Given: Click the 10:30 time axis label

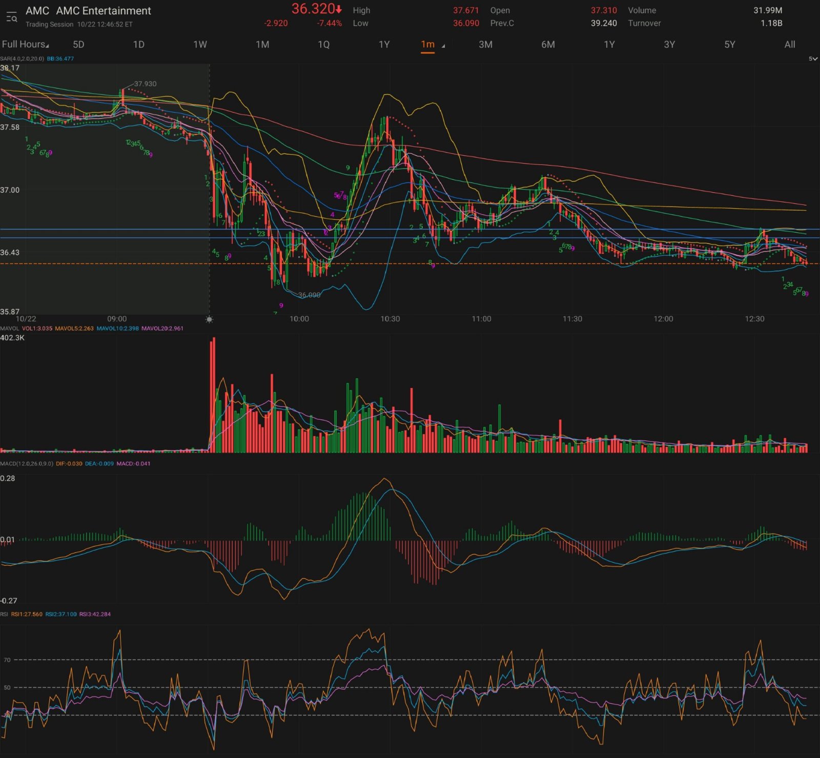Looking at the screenshot, I should [x=390, y=319].
